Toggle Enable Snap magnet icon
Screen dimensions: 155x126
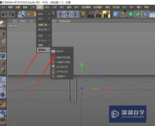coord(3,104)
